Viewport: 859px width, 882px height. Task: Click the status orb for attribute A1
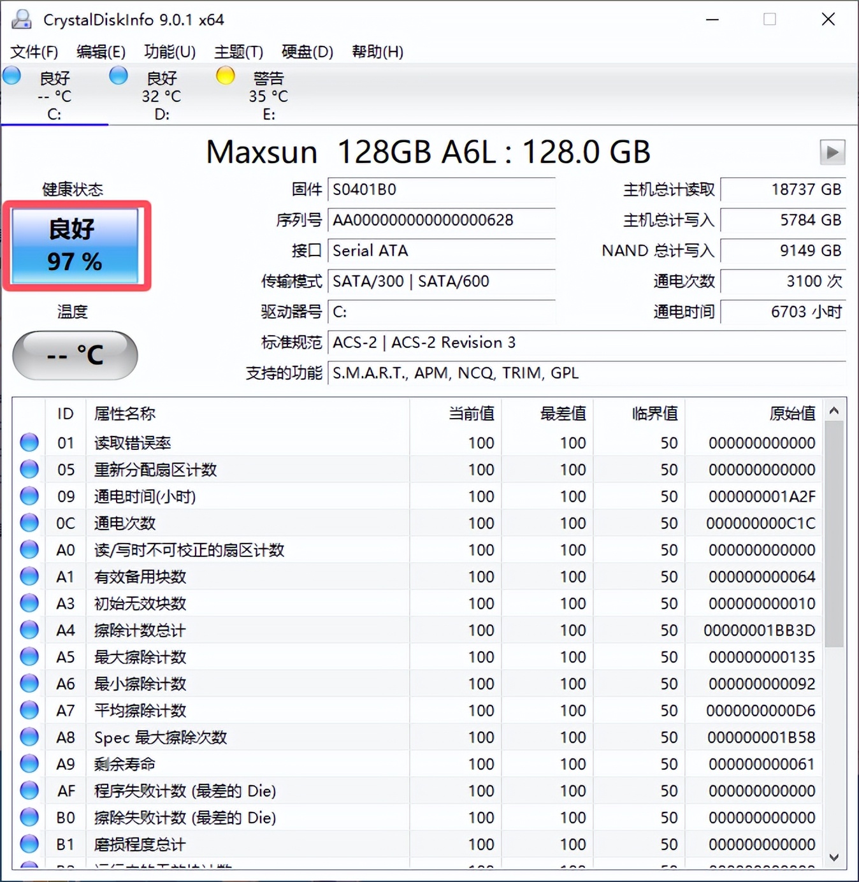click(x=29, y=576)
